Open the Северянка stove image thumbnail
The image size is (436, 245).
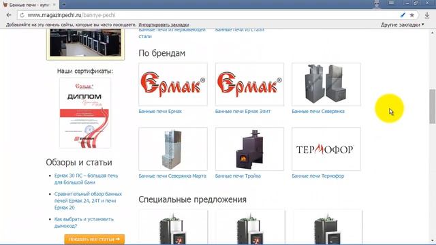(x=326, y=84)
